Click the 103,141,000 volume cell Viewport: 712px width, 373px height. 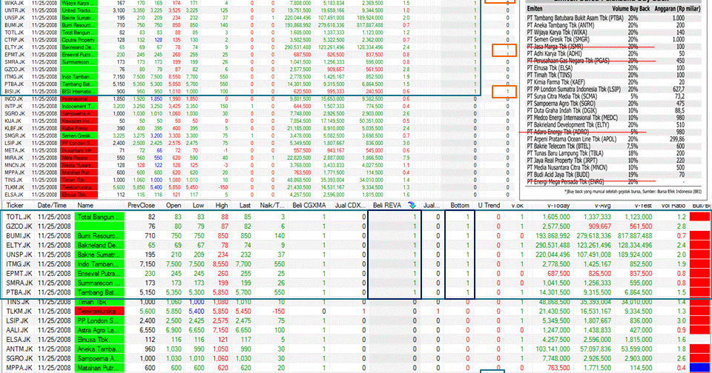552,349
